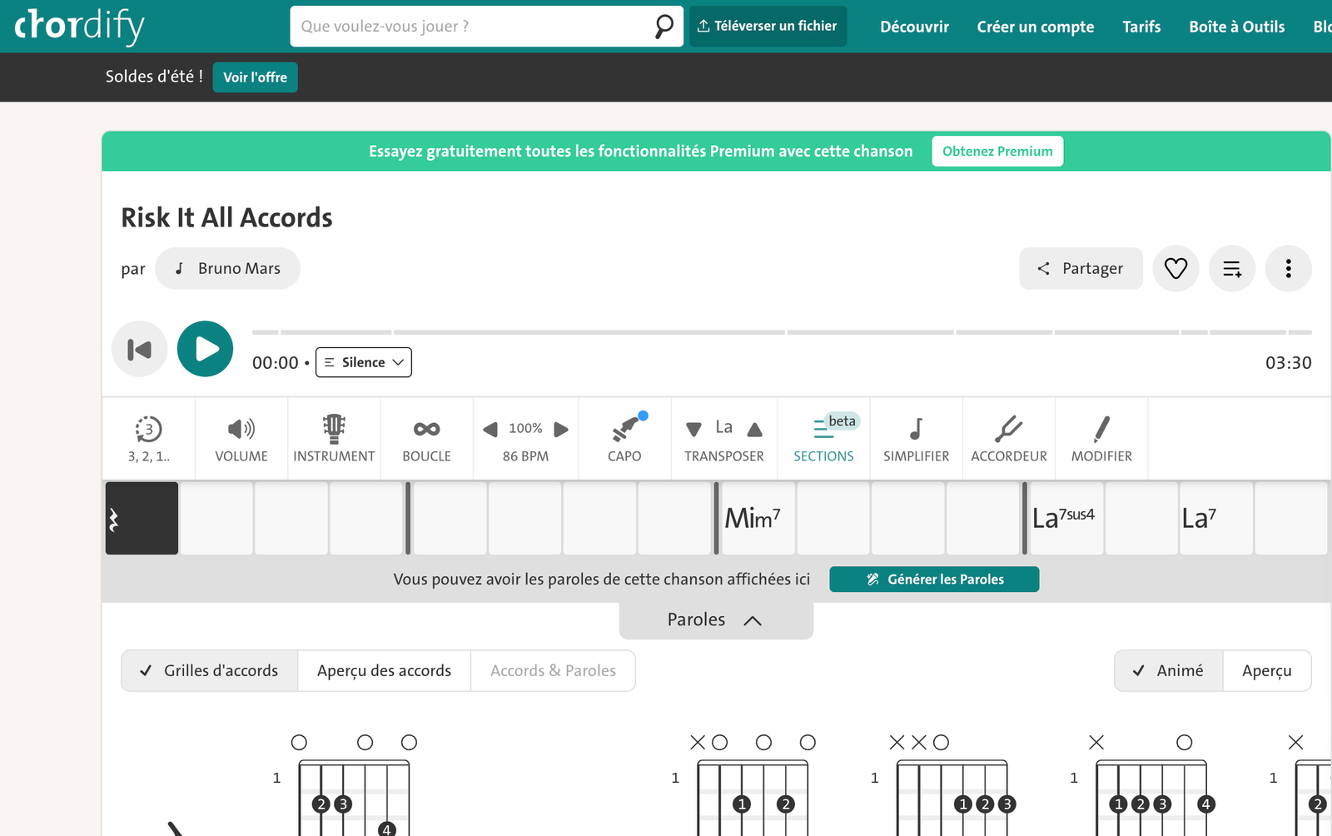Image resolution: width=1332 pixels, height=836 pixels.
Task: Open the Sections beta tool
Action: coord(823,439)
